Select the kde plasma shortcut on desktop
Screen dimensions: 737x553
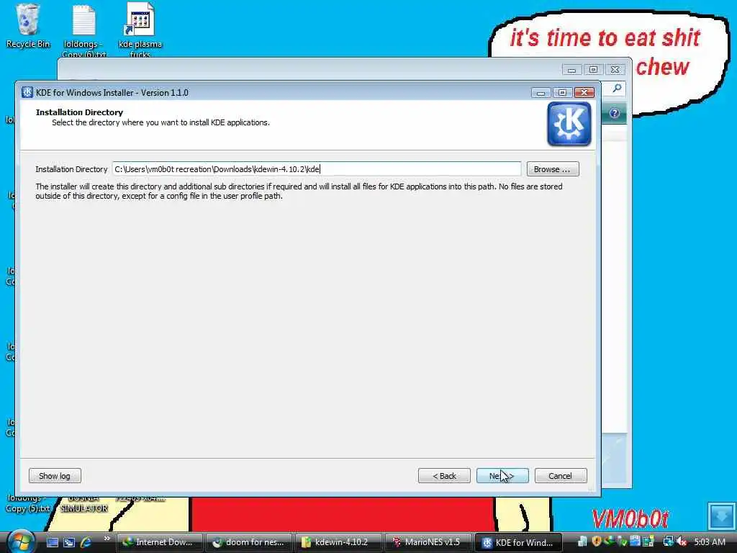tap(140, 29)
